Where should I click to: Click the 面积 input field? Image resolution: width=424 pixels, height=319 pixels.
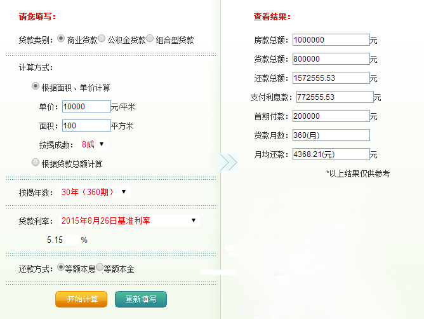(86, 126)
